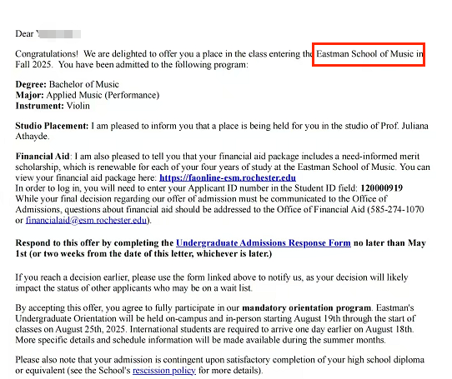Image resolution: width=452 pixels, height=379 pixels.
Task: Click the Bachelor of Music degree text
Action: [84, 84]
